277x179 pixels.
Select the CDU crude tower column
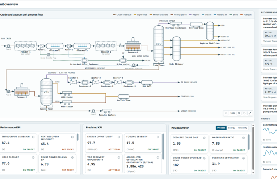pos(159,44)
